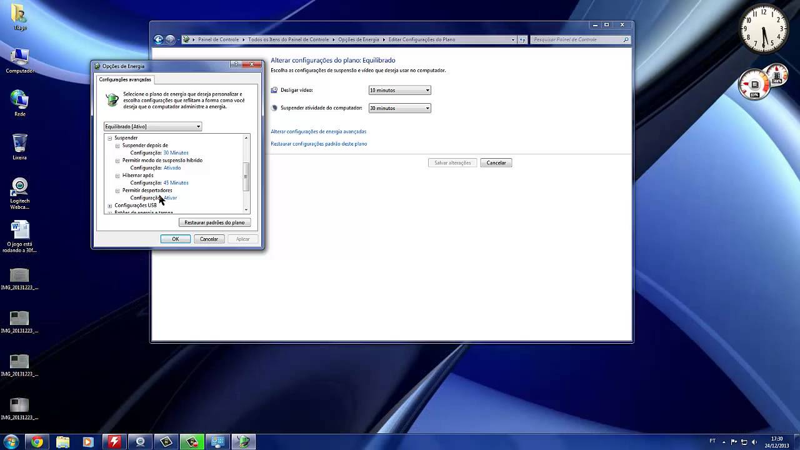Click the 'Permitir despertadores' label
Viewport: 800px width, 450px height.
tap(147, 191)
